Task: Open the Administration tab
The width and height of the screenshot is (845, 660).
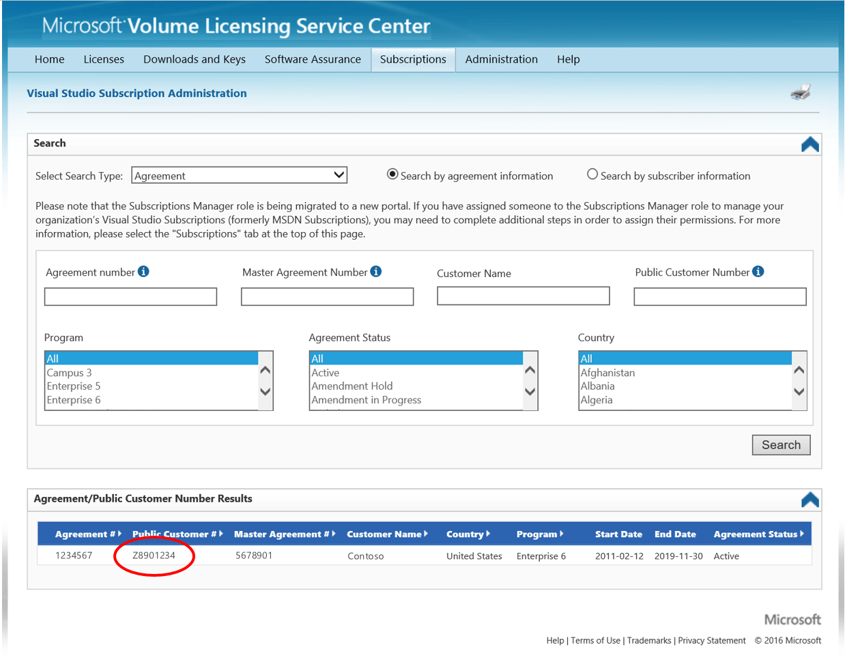Action: coord(502,59)
